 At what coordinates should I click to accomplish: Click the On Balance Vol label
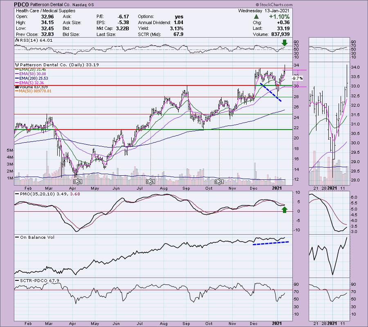coord(37,237)
